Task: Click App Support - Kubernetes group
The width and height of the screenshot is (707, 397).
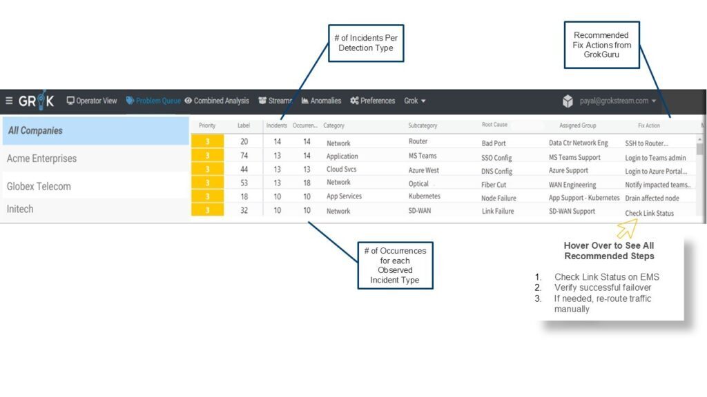Action: tap(584, 198)
